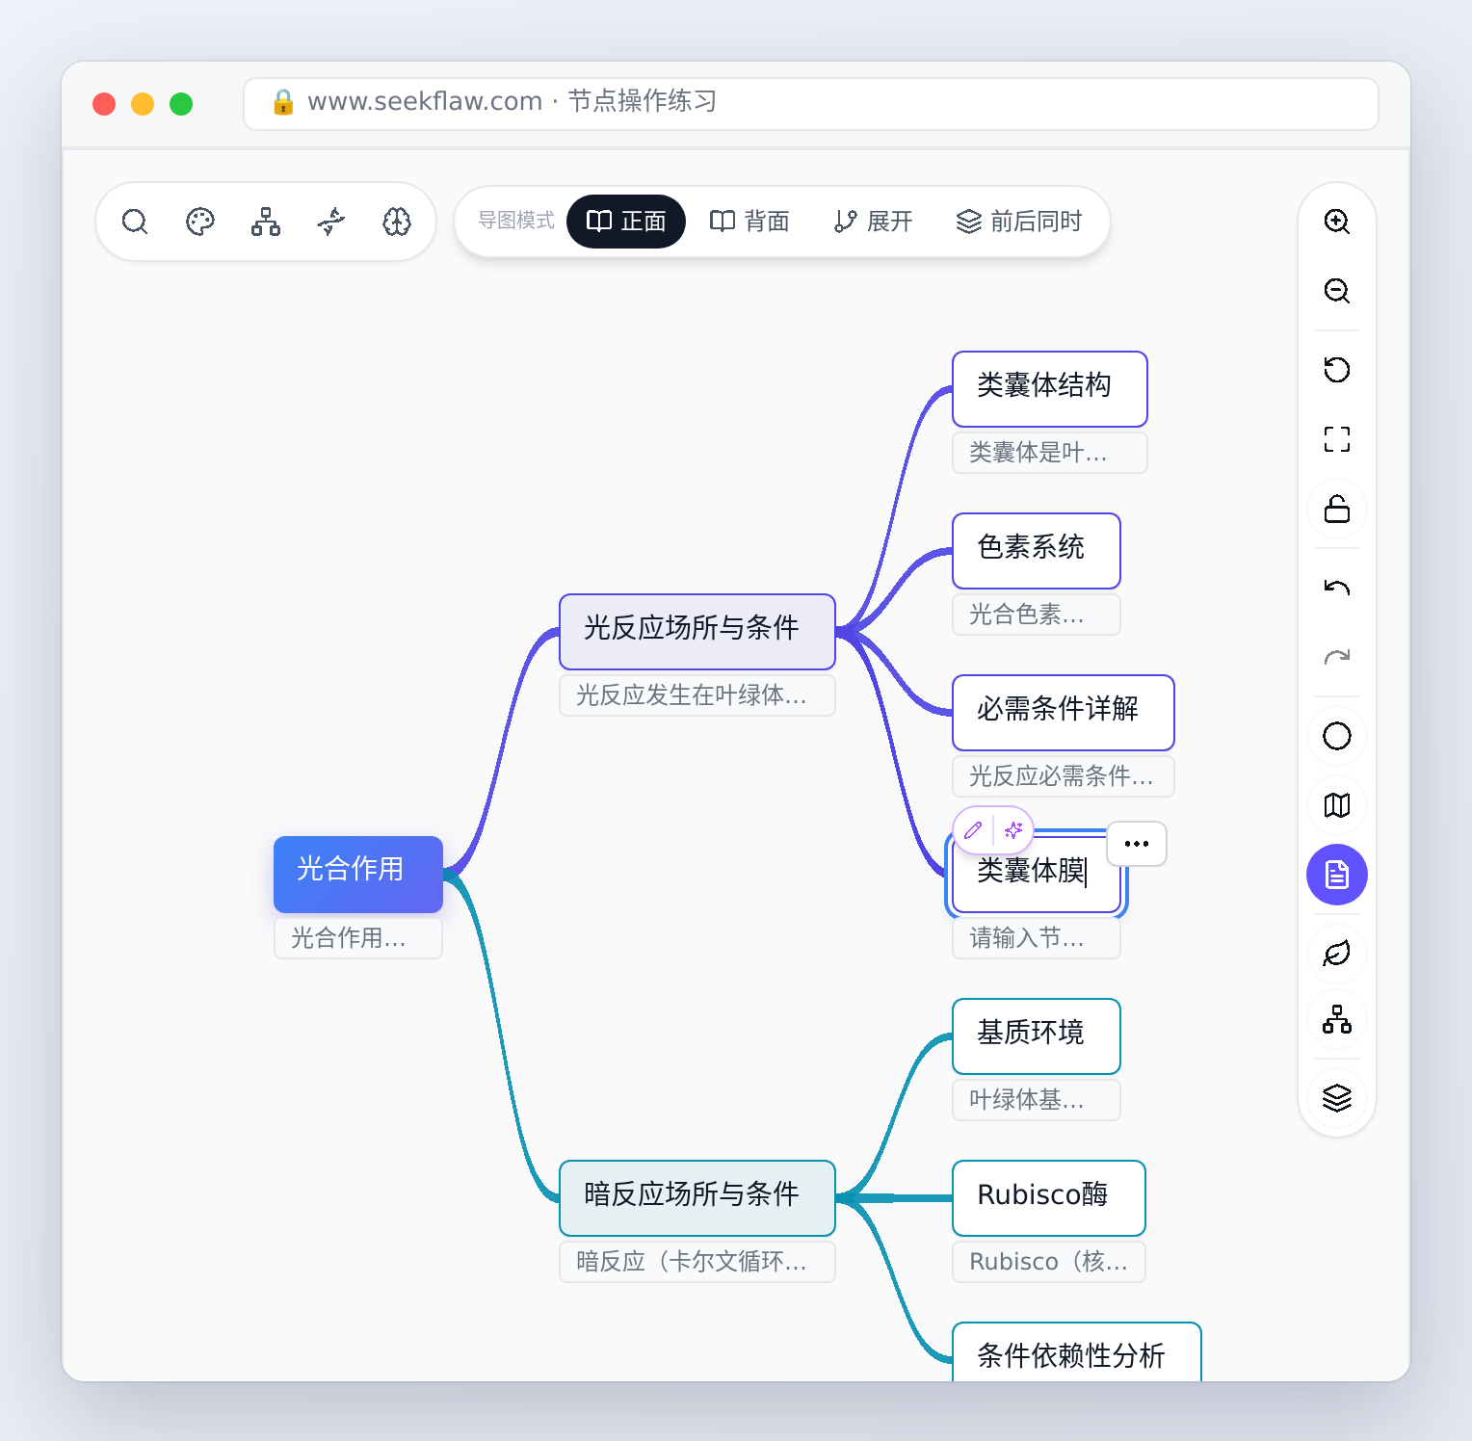Select the root node 光合作用
The width and height of the screenshot is (1472, 1441).
(x=358, y=875)
